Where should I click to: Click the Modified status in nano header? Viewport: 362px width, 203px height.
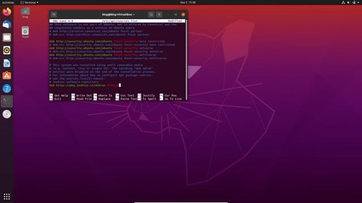175,21
